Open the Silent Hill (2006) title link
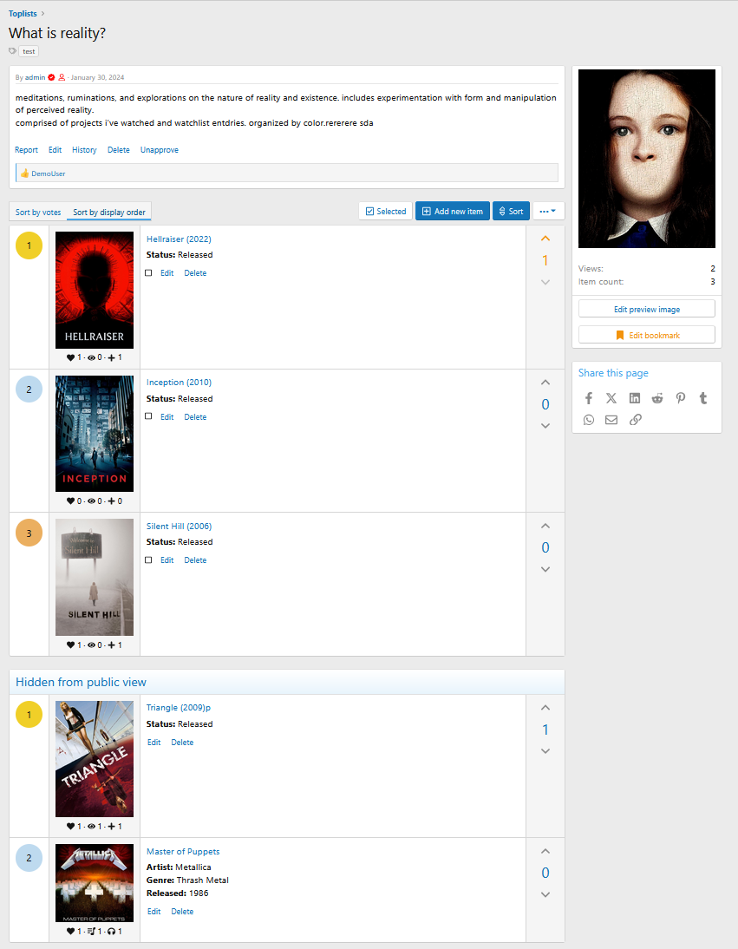This screenshot has width=738, height=949. [x=179, y=527]
